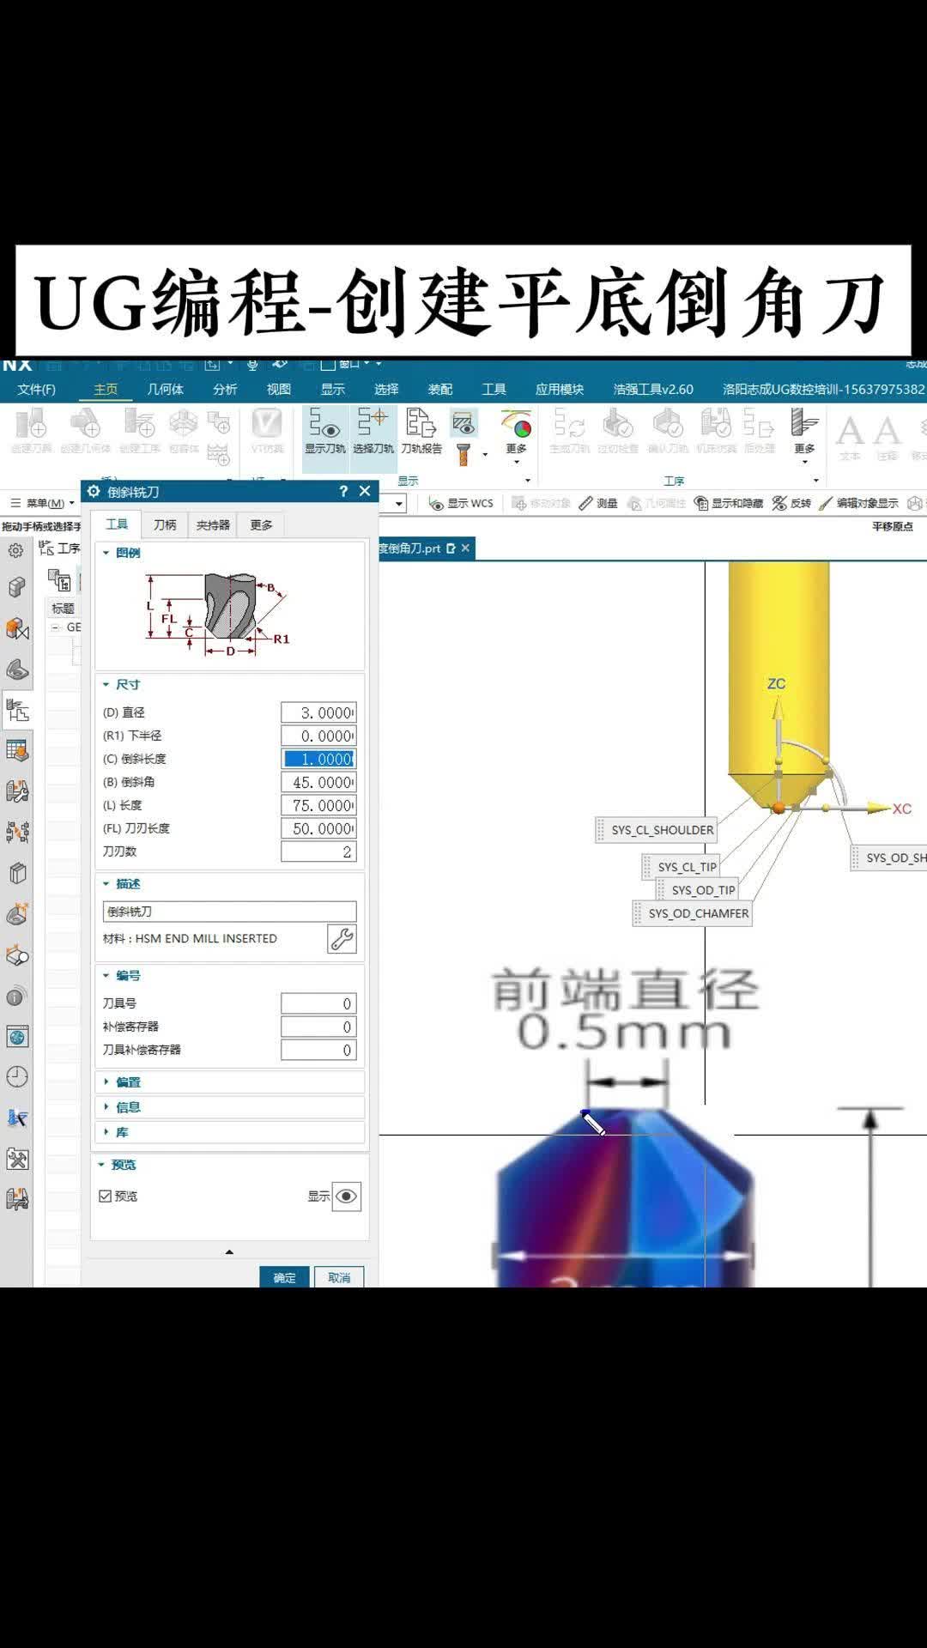927x1648 pixels.
Task: Uncheck the 预览 preview checkbox
Action: tap(106, 1196)
